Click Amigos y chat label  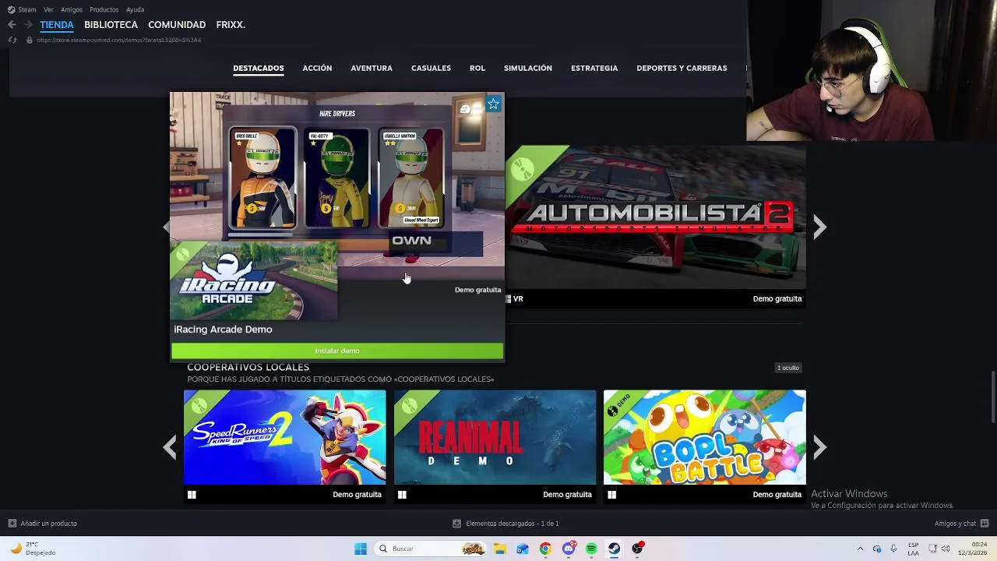[x=956, y=524]
